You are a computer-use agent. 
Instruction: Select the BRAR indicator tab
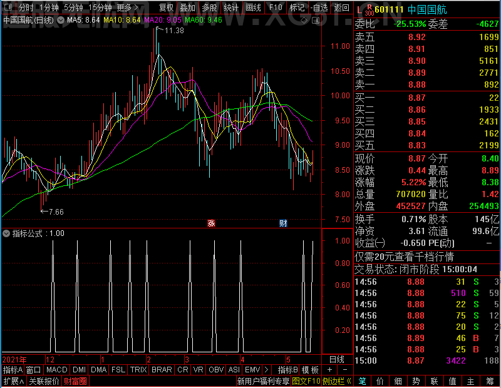click(x=162, y=370)
